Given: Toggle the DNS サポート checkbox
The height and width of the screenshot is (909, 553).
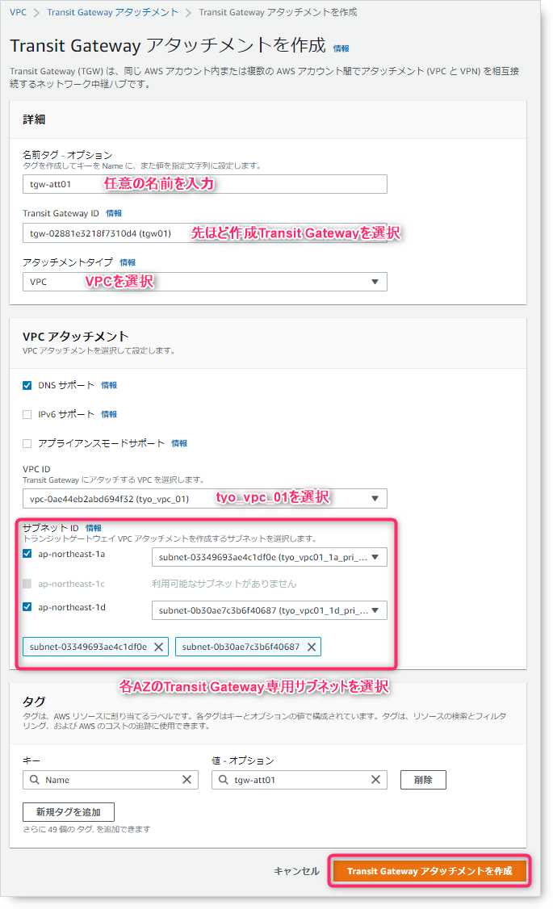Looking at the screenshot, I should pyautogui.click(x=27, y=386).
